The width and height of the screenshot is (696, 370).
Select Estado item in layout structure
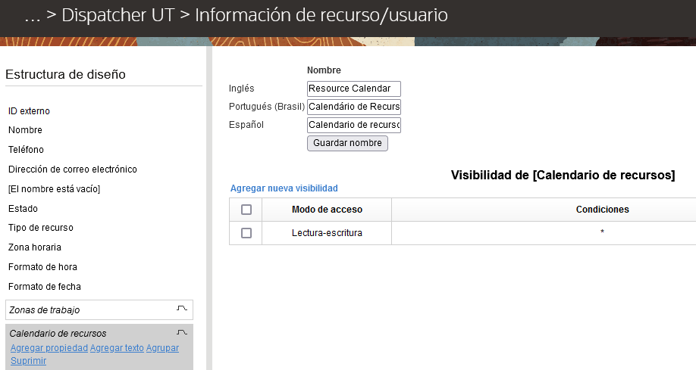[x=23, y=209]
